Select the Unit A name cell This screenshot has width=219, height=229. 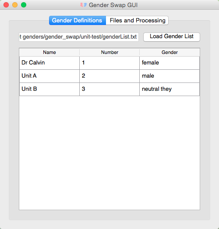pos(49,76)
